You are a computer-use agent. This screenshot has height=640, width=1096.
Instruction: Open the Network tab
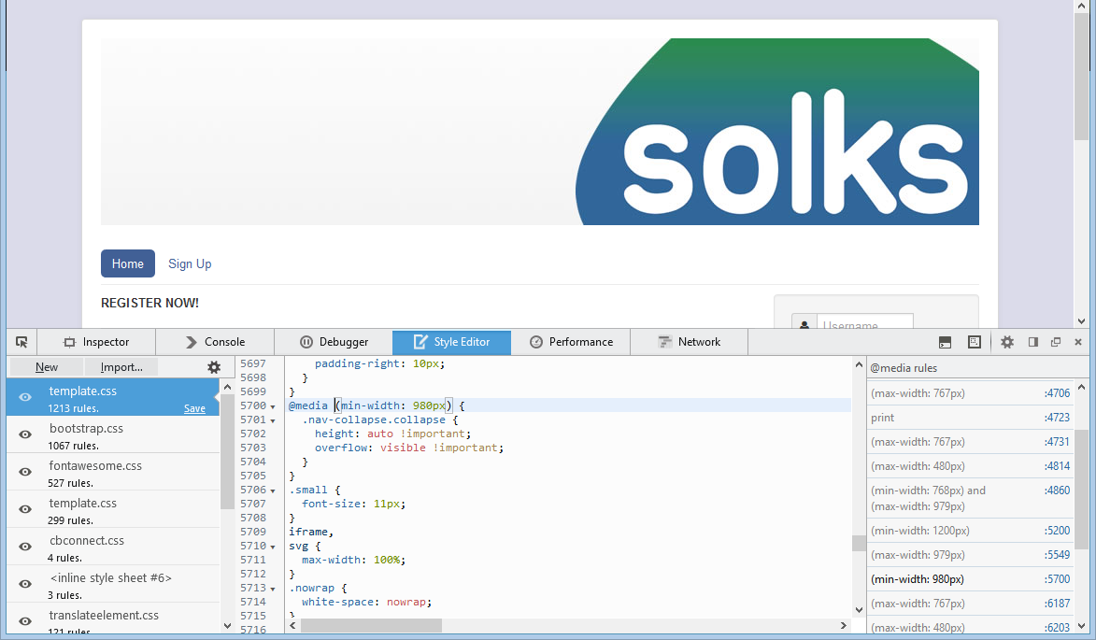point(690,342)
